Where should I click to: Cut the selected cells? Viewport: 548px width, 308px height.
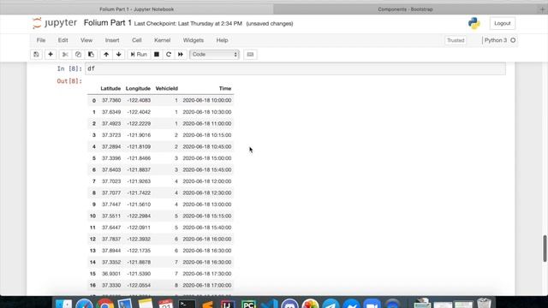pyautogui.click(x=65, y=55)
